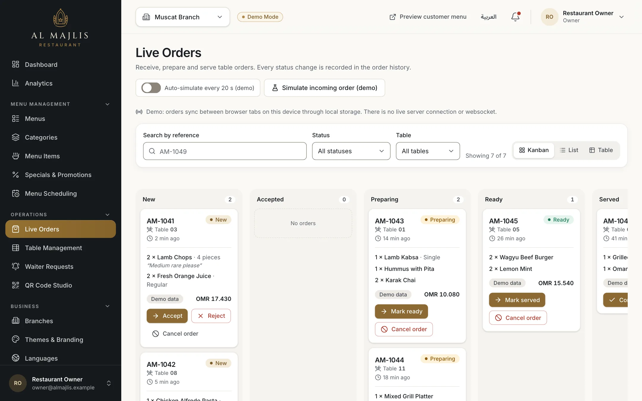Open the Menu Items page
Viewport: 642px width, 401px height.
[x=61, y=156]
